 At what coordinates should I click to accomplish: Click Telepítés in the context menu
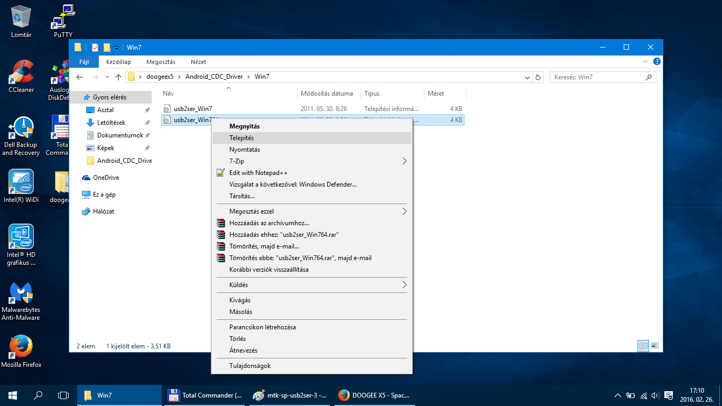pyautogui.click(x=242, y=138)
